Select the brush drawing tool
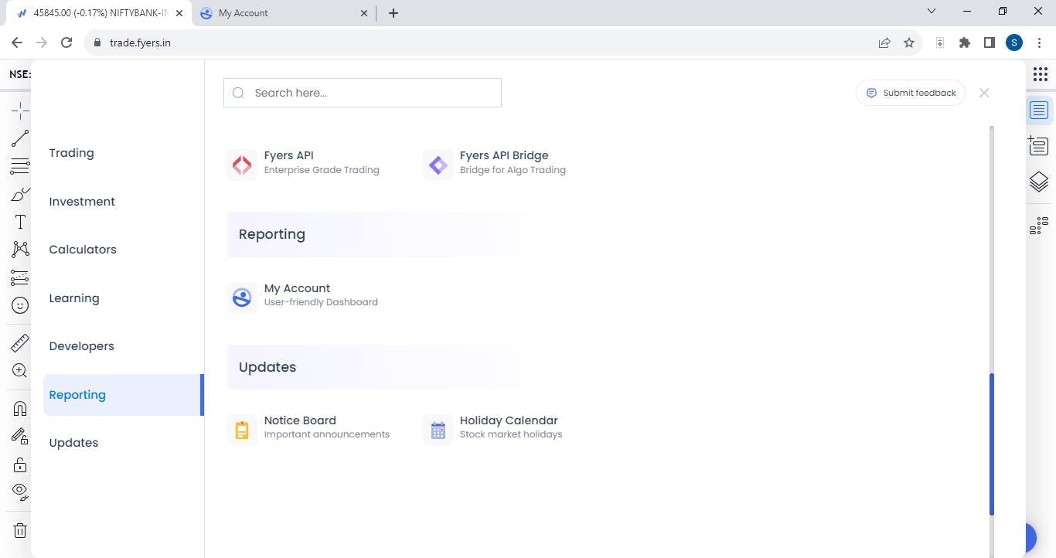Screen dimensions: 1056x558 20,194
